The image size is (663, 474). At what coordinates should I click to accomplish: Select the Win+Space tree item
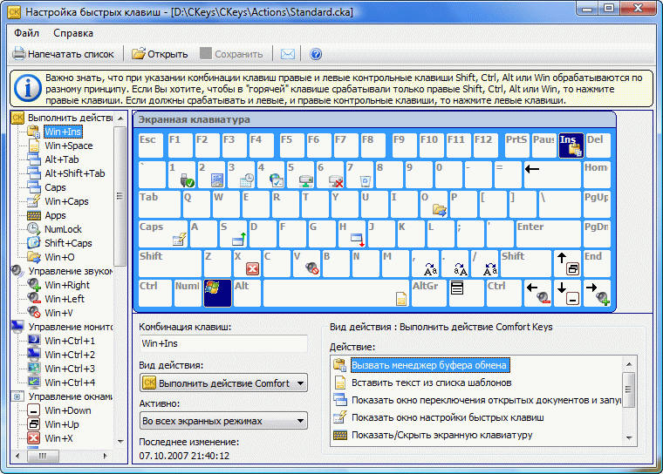(69, 146)
